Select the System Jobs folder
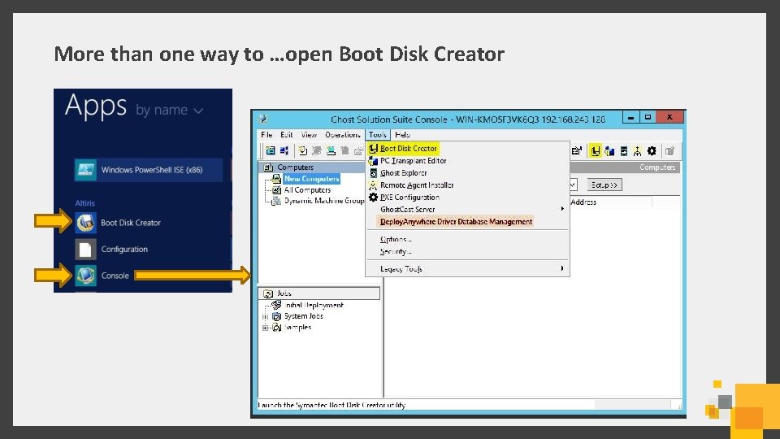Screen dimensions: 780x439 coord(303,316)
